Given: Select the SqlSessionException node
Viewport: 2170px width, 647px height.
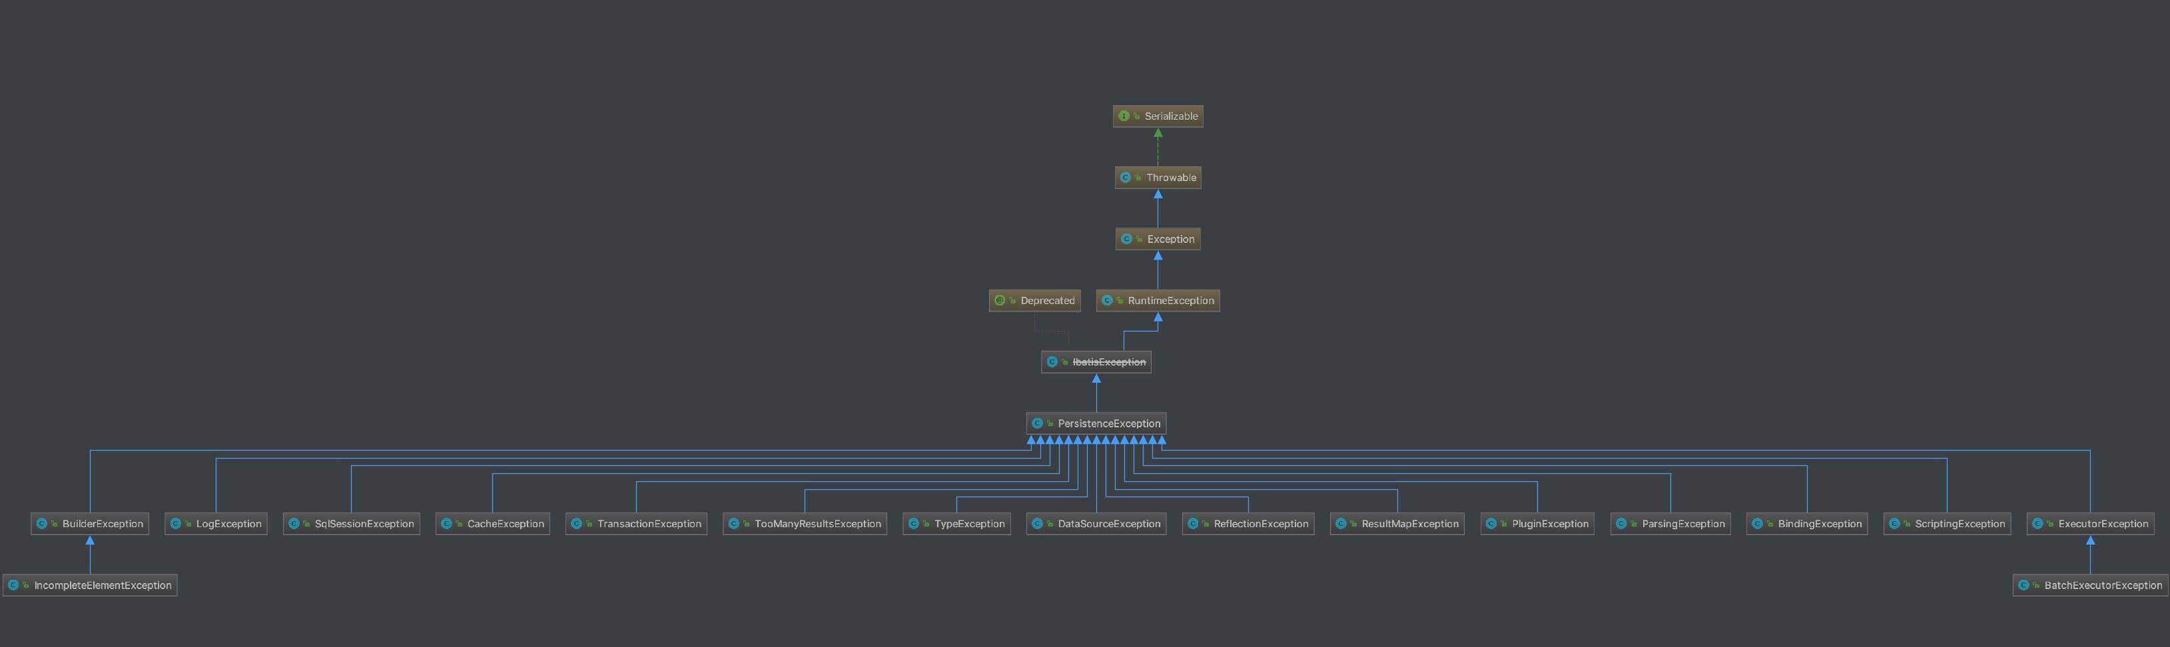Looking at the screenshot, I should click(351, 523).
